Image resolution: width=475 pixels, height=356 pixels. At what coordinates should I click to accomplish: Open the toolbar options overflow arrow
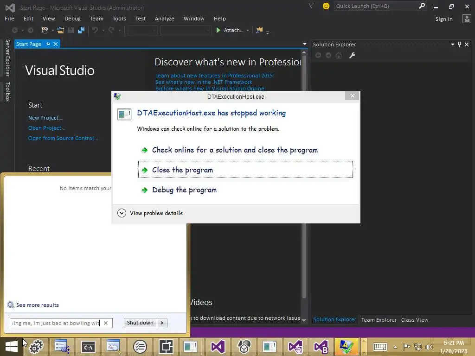click(268, 32)
